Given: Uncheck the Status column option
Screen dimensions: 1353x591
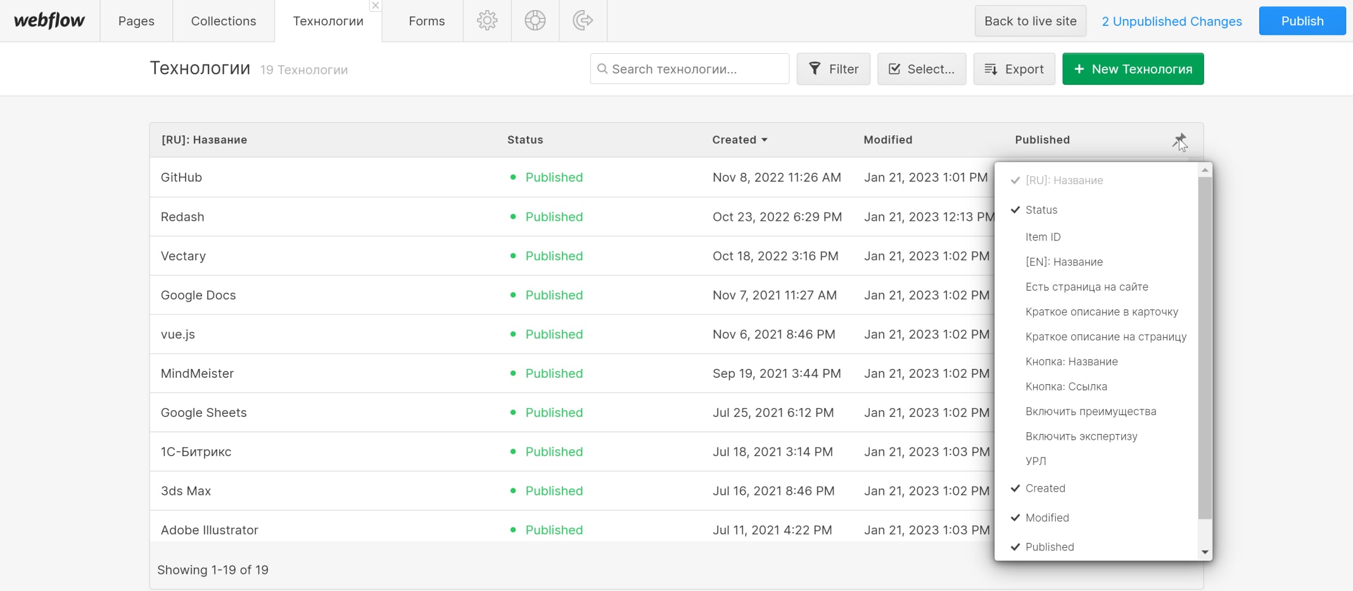Looking at the screenshot, I should coord(1041,210).
